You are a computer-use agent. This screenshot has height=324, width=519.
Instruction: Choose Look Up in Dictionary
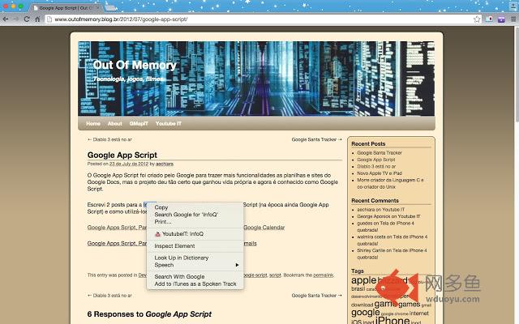point(182,258)
